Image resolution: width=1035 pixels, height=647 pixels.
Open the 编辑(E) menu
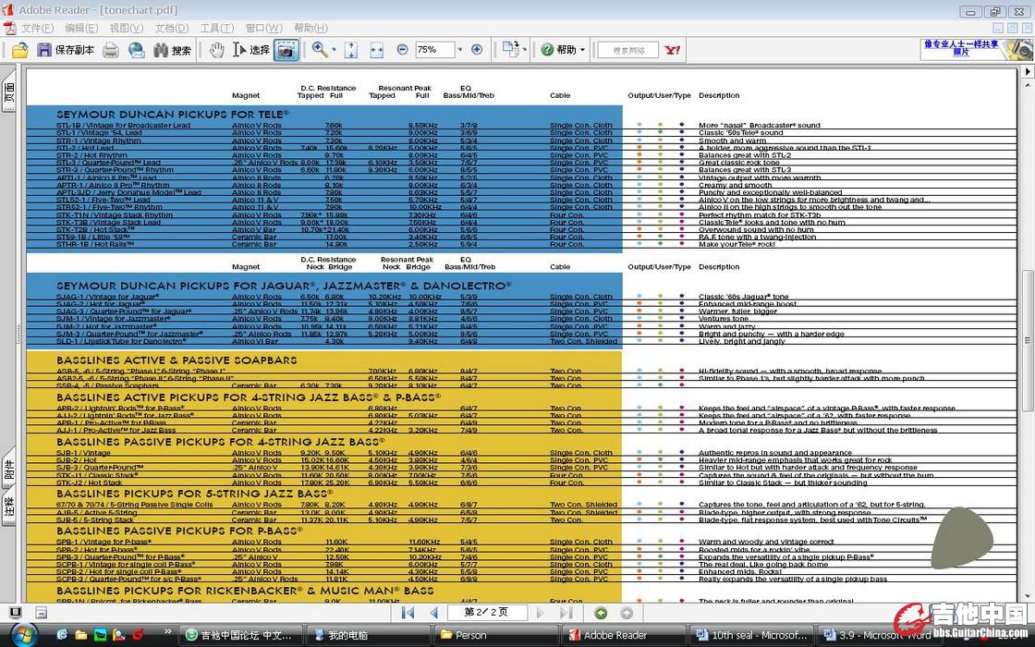pos(81,29)
